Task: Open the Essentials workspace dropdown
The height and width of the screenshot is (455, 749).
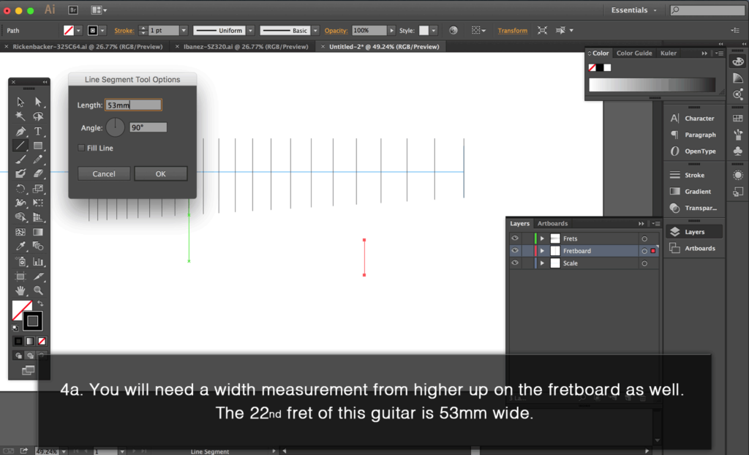Action: (633, 10)
